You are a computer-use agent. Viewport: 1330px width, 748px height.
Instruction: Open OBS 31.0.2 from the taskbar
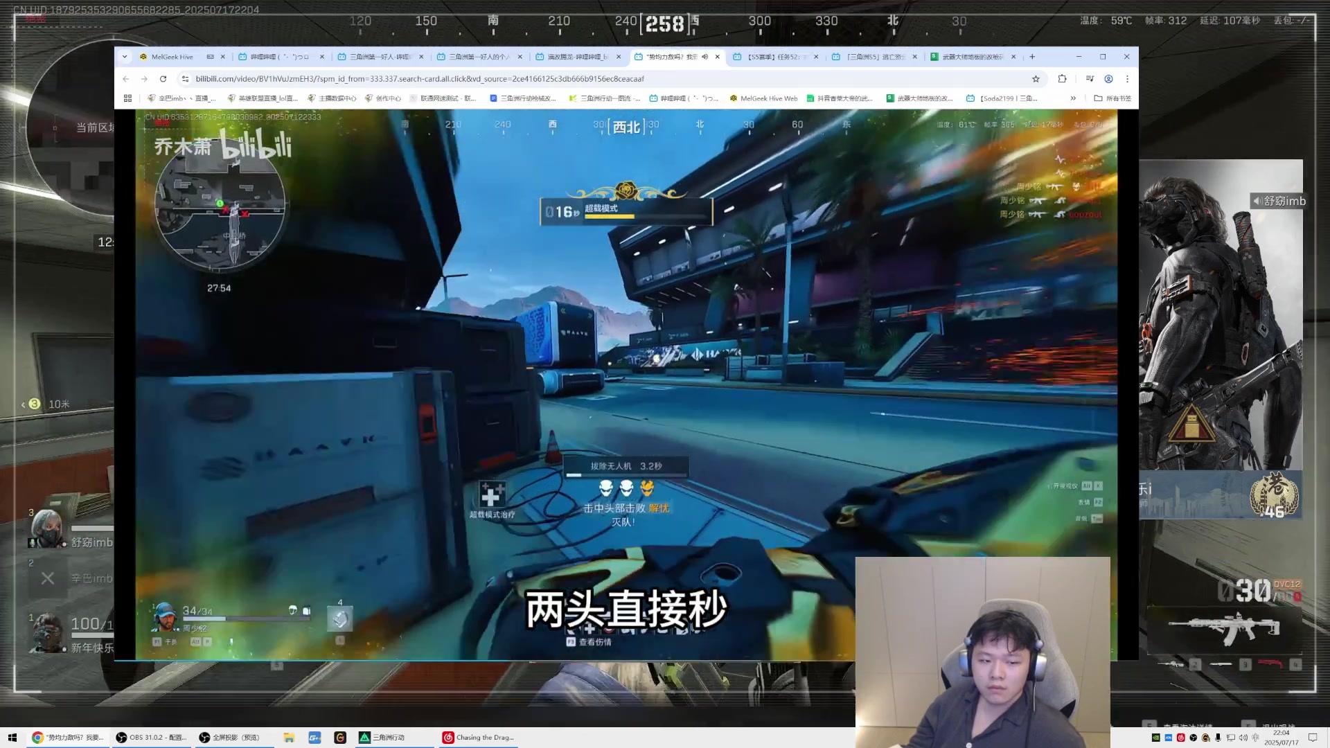tap(151, 738)
